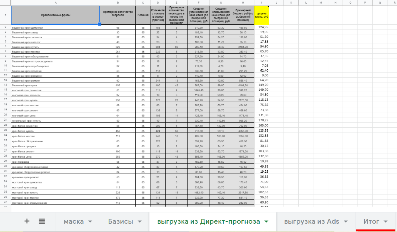Open the Итог sheet tab

[371, 221]
